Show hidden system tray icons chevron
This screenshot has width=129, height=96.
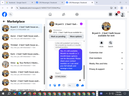coord(107,93)
